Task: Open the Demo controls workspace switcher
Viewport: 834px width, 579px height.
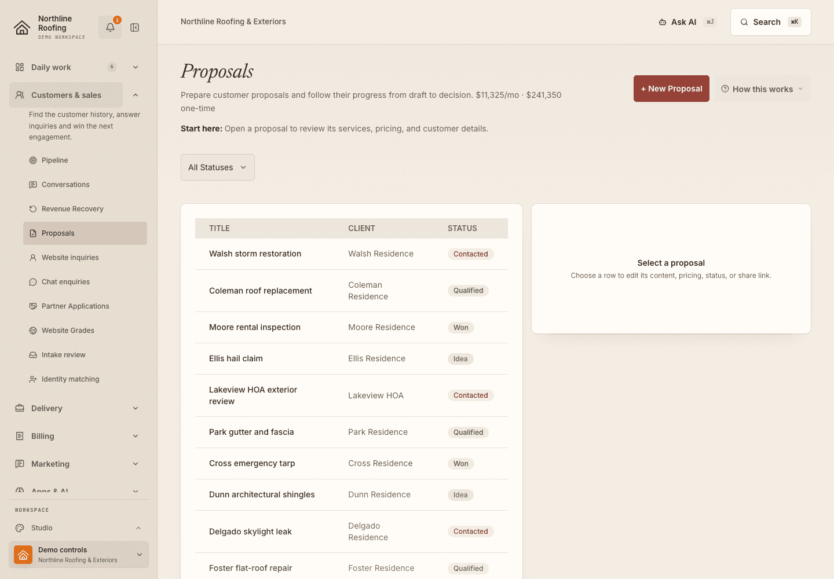Action: click(79, 555)
